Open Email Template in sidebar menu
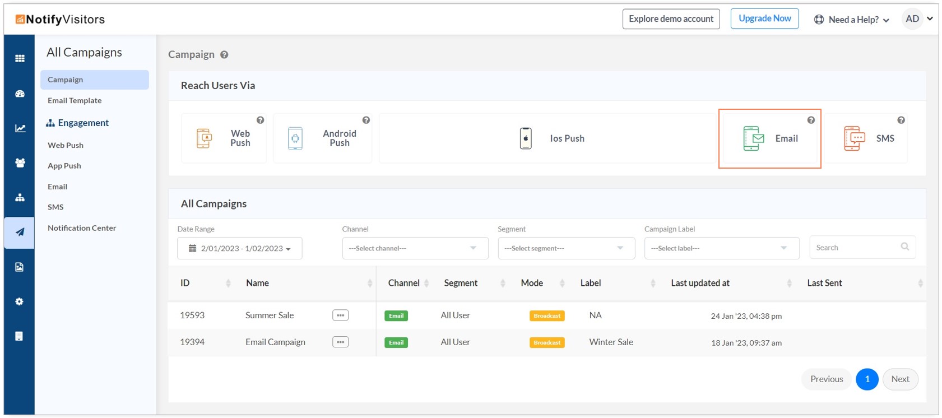This screenshot has height=418, width=942. [75, 101]
